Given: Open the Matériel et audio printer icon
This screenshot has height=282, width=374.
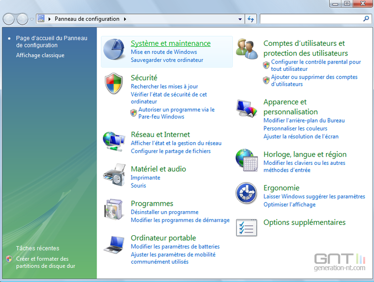Looking at the screenshot, I should (114, 175).
